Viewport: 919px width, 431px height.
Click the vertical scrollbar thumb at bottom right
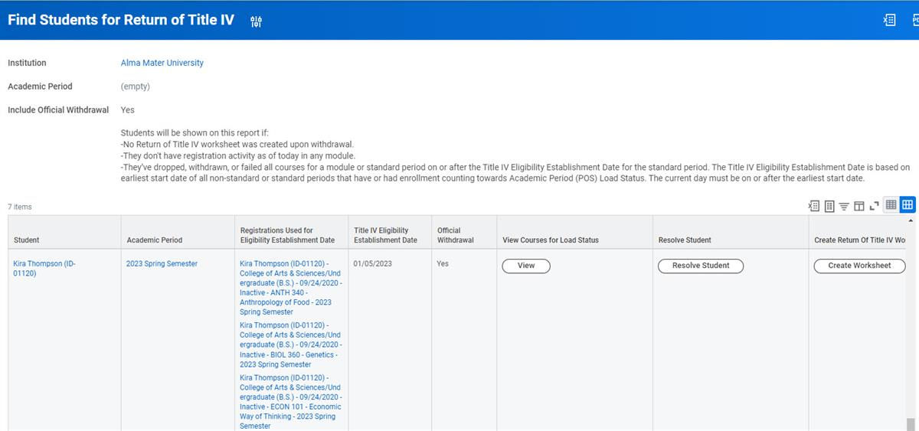(x=911, y=424)
